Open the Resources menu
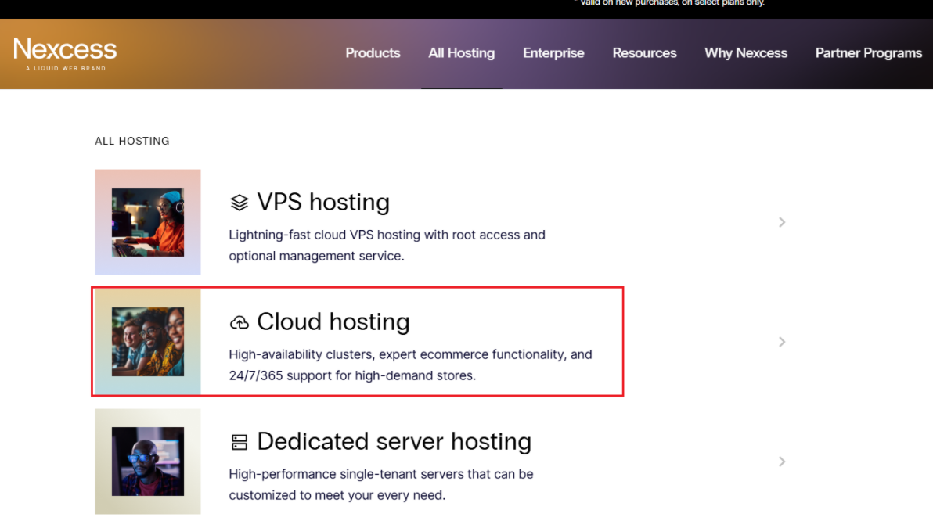 pyautogui.click(x=644, y=53)
